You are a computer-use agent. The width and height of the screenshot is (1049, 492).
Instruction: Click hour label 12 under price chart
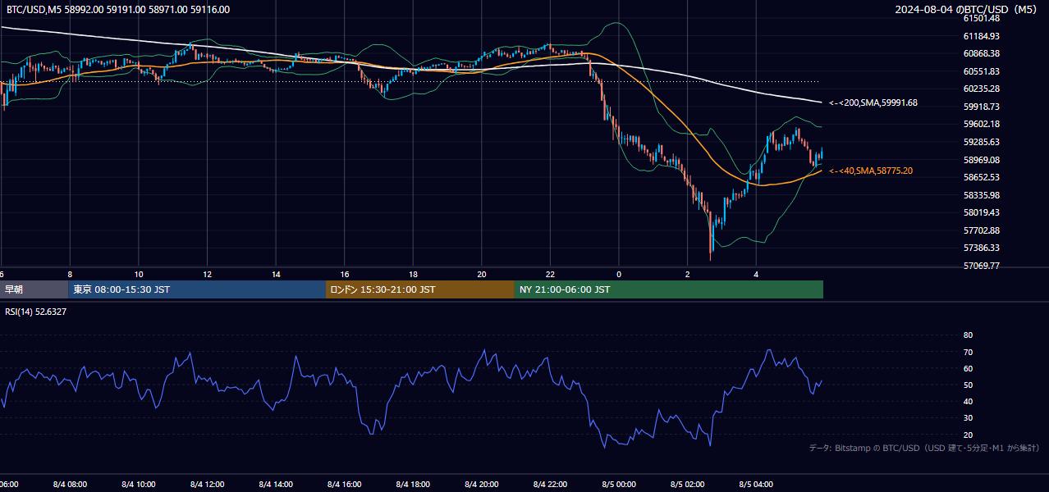click(208, 274)
